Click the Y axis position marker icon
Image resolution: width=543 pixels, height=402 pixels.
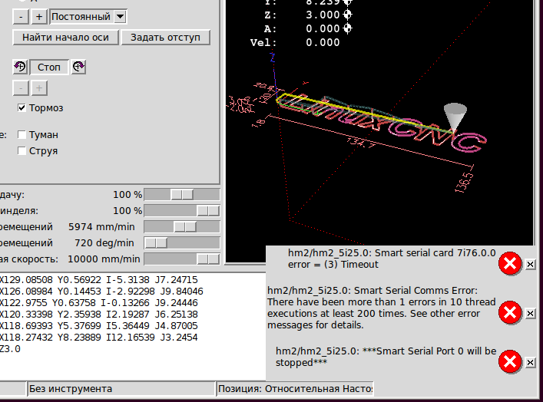click(x=347, y=2)
